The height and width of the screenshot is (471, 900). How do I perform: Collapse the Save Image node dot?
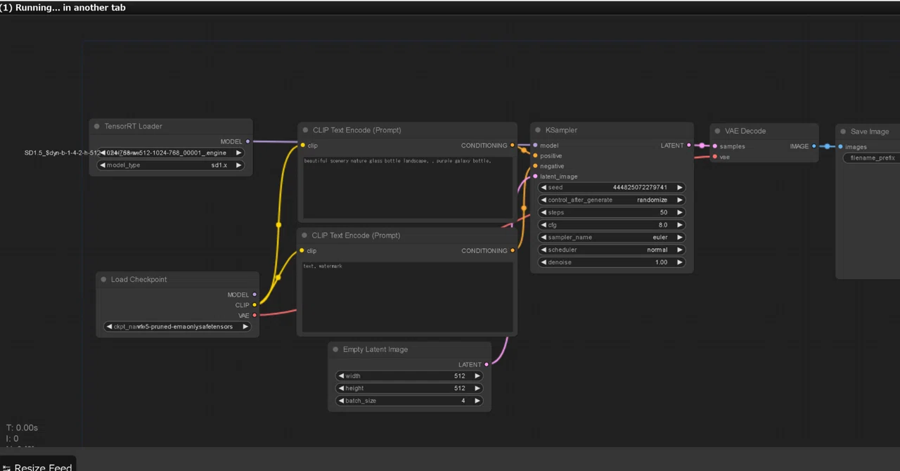coord(843,131)
